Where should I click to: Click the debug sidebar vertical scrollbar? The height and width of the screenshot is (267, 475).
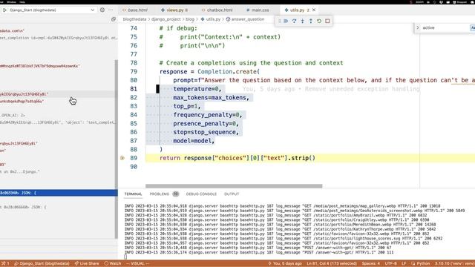[x=116, y=149]
